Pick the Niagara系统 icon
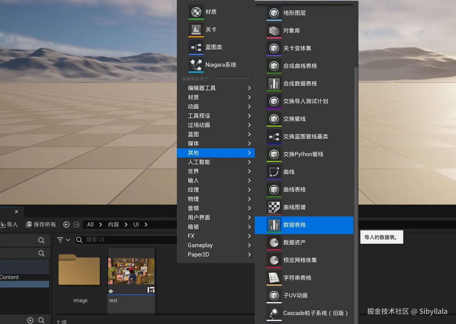Image resolution: width=456 pixels, height=324 pixels. (196, 65)
